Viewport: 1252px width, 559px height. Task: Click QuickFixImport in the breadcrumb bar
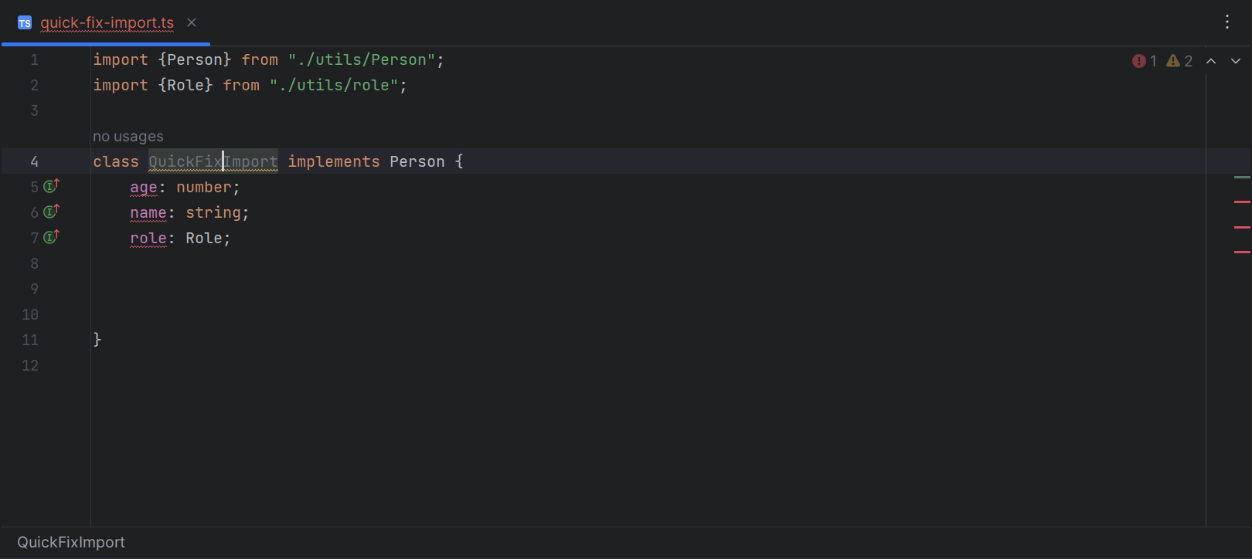[x=71, y=542]
